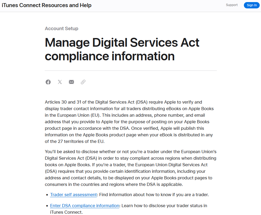Copy link using the chain icon
Viewport: 261px width, 215px height.
[83, 82]
